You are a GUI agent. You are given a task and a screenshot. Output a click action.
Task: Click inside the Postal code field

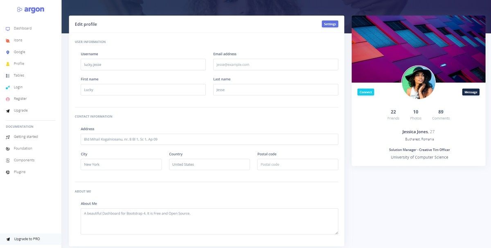(297, 164)
